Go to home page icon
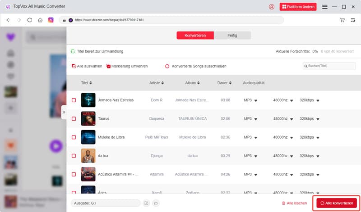This screenshot has width=361, height=212. pos(40,20)
